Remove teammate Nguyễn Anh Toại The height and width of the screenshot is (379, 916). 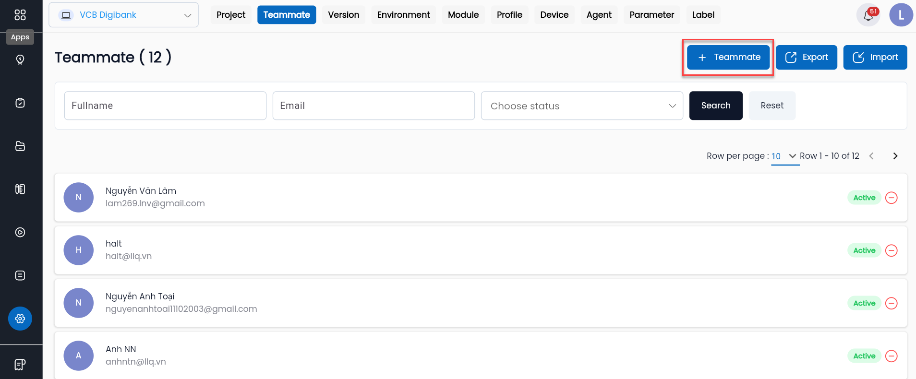tap(892, 303)
